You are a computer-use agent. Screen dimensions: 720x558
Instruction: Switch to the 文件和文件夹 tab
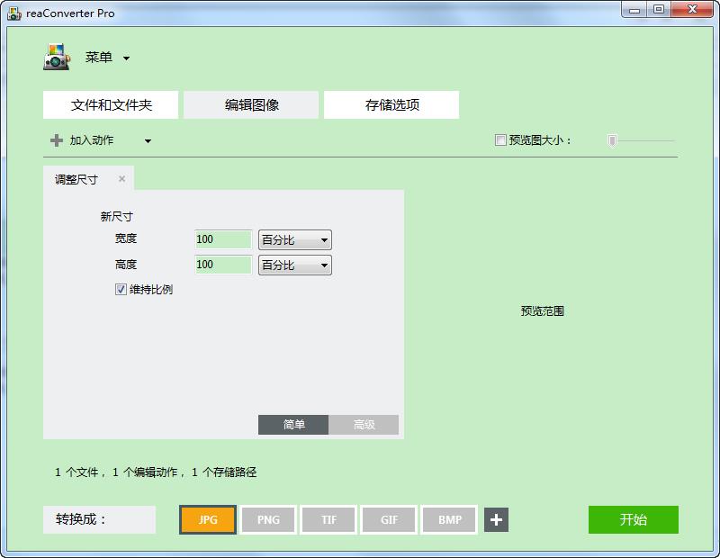tap(111, 104)
